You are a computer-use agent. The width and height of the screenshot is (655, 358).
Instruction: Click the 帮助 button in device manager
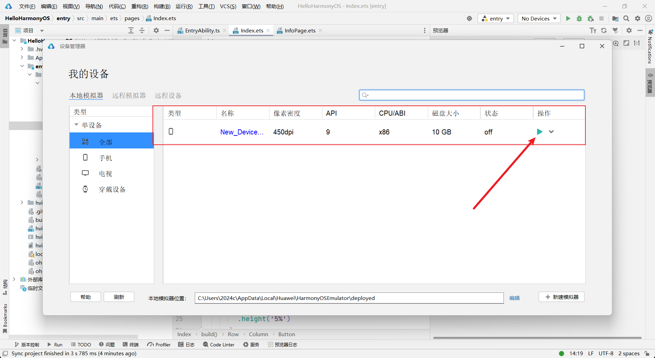[86, 297]
